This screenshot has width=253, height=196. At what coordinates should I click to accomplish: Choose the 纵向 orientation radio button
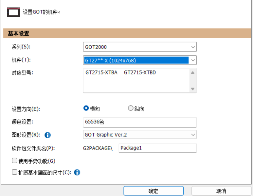[x=131, y=108]
